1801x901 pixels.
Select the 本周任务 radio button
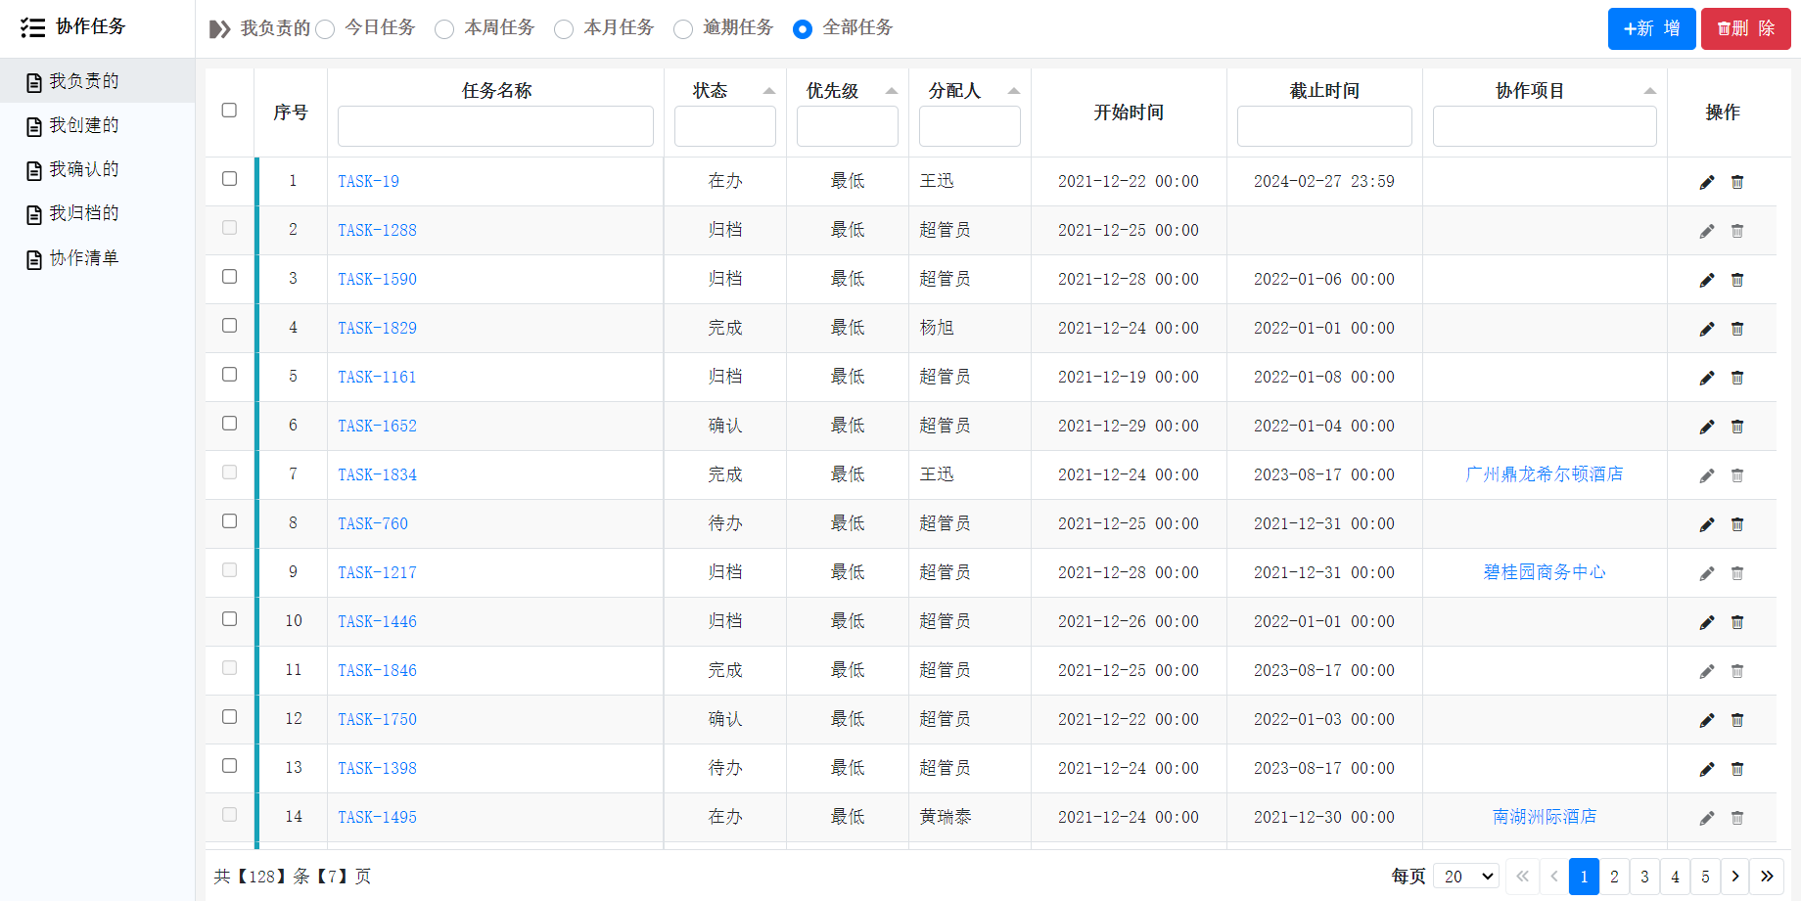coord(444,29)
